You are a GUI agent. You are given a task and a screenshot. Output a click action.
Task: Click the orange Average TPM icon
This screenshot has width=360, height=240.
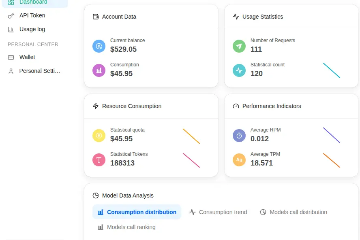coord(239,160)
